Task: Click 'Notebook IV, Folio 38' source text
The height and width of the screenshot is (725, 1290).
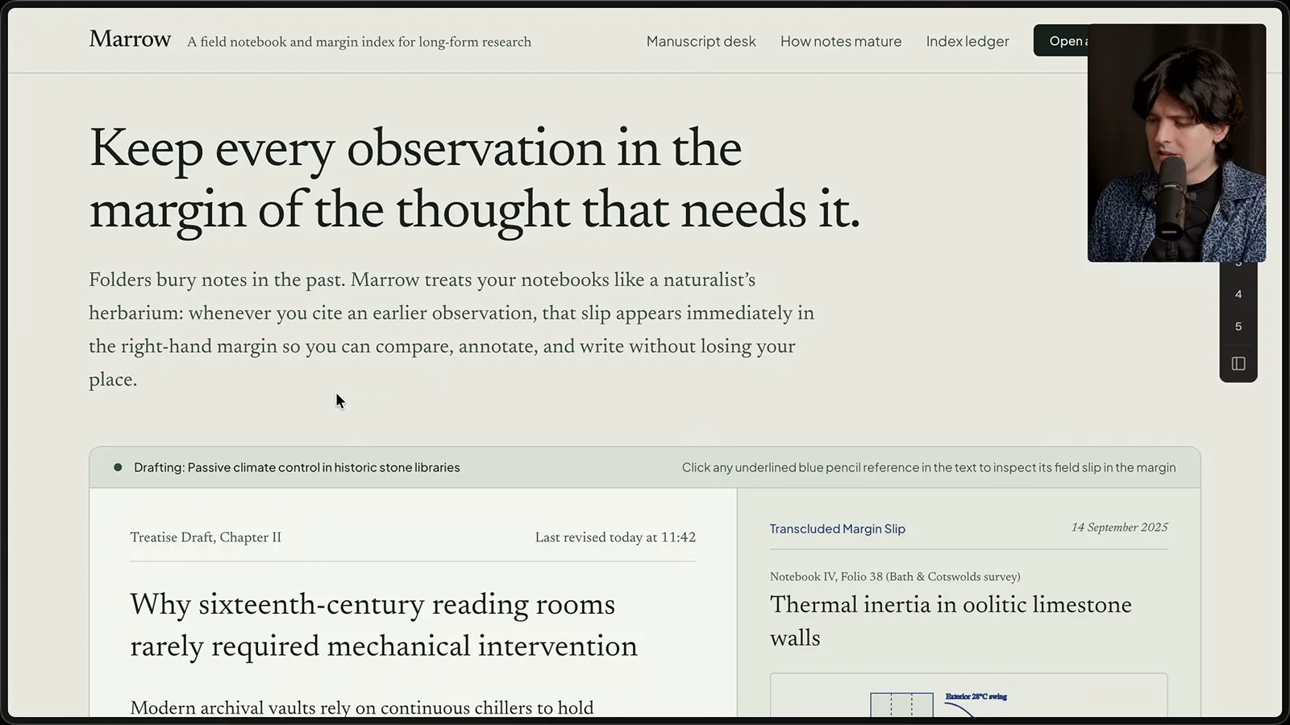Action: [x=895, y=577]
